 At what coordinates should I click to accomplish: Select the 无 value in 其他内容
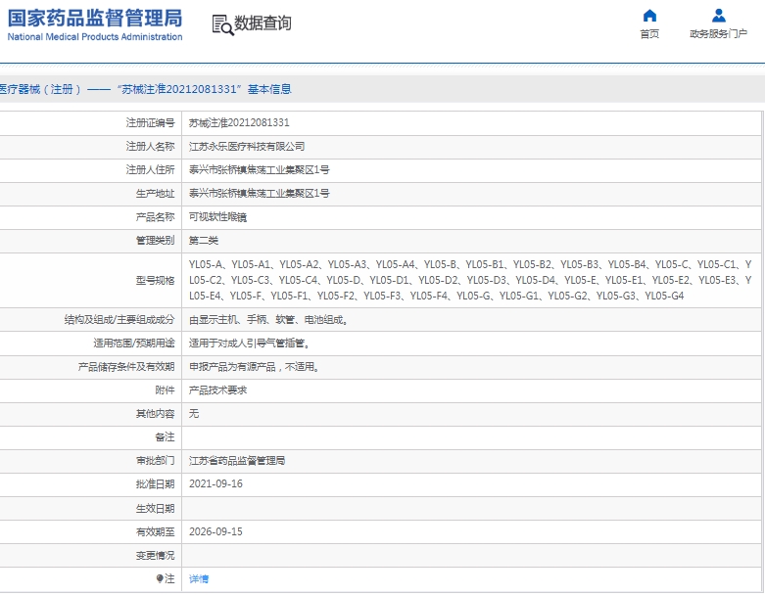point(194,413)
